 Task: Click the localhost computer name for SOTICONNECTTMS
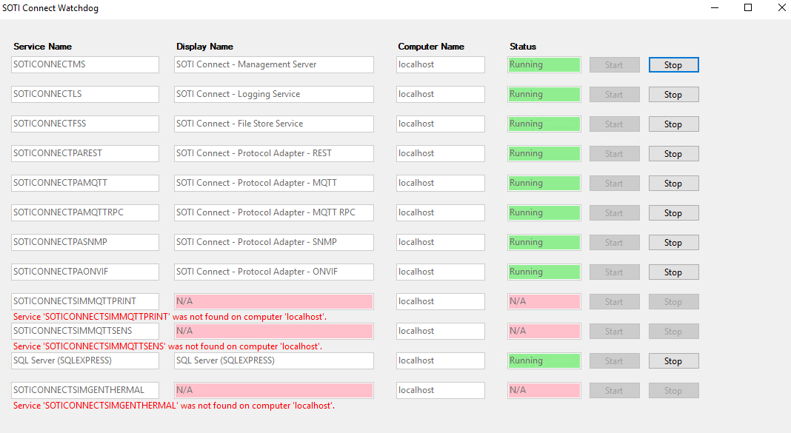point(440,64)
